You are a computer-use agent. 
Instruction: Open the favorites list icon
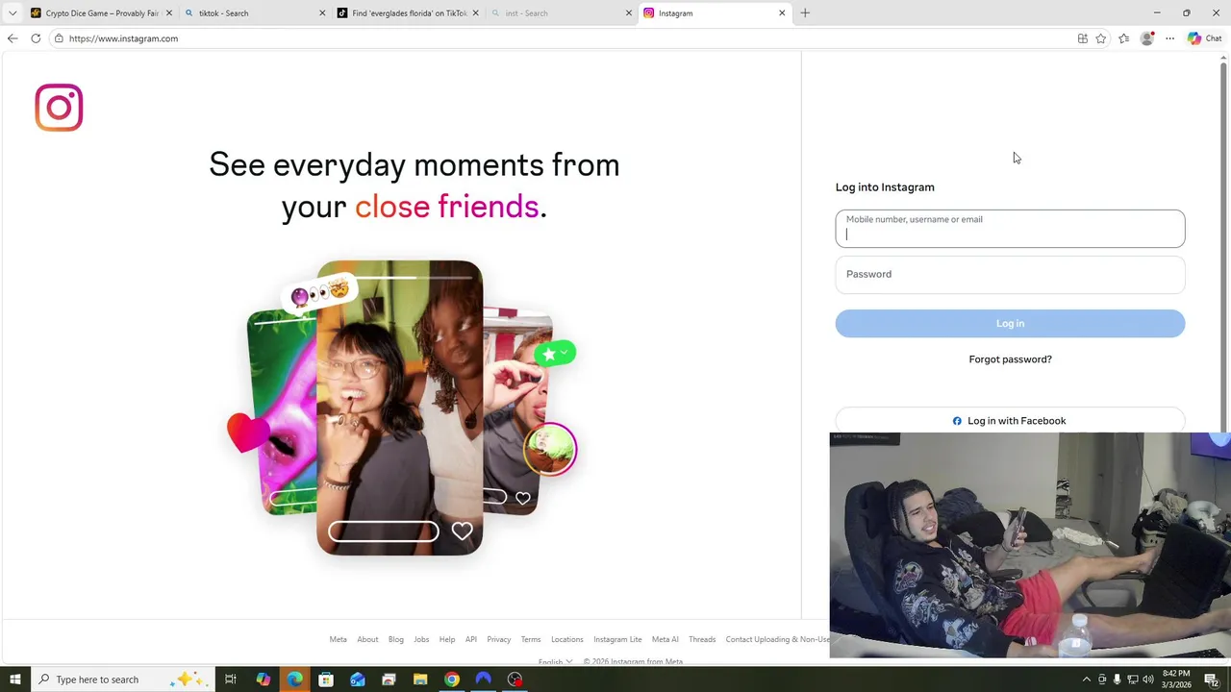[1124, 38]
